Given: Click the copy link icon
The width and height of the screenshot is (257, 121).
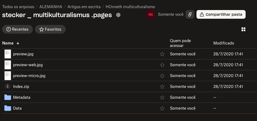Looking at the screenshot, I should tap(190, 15).
